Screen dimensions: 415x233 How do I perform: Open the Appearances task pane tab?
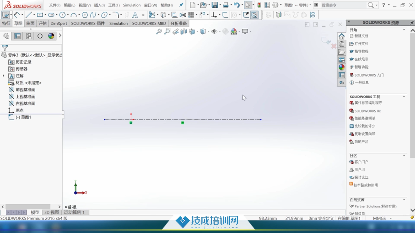[x=342, y=67]
